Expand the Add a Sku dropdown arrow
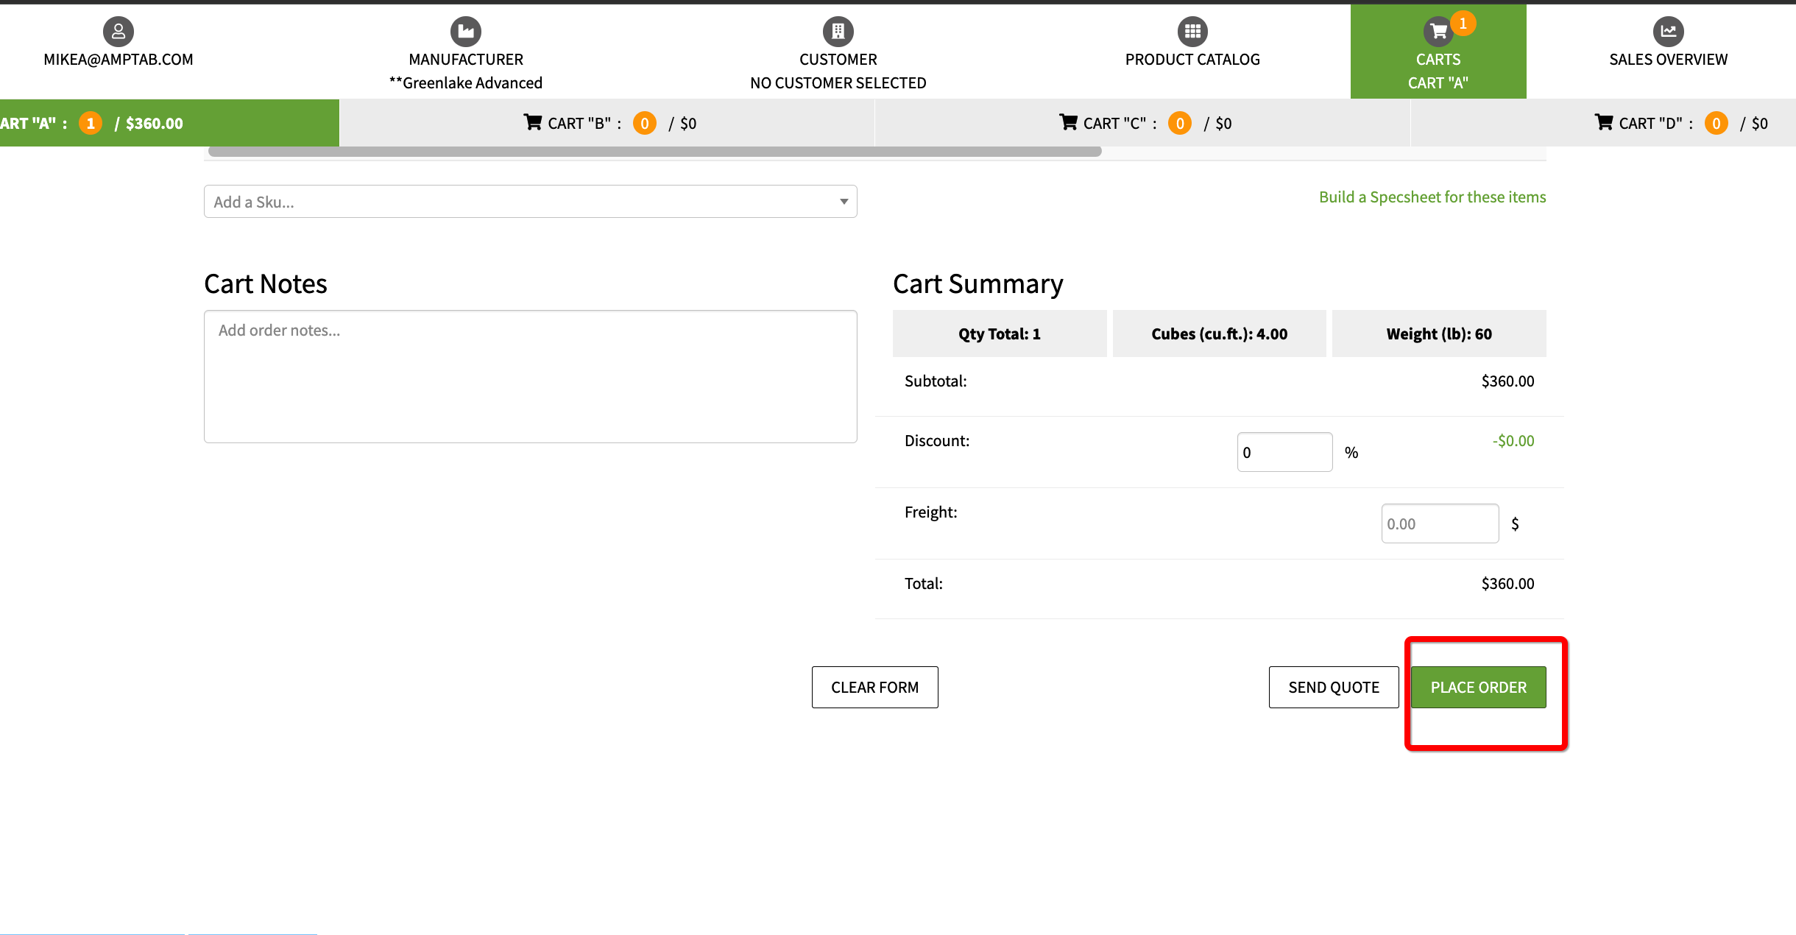Image resolution: width=1796 pixels, height=935 pixels. pos(844,202)
